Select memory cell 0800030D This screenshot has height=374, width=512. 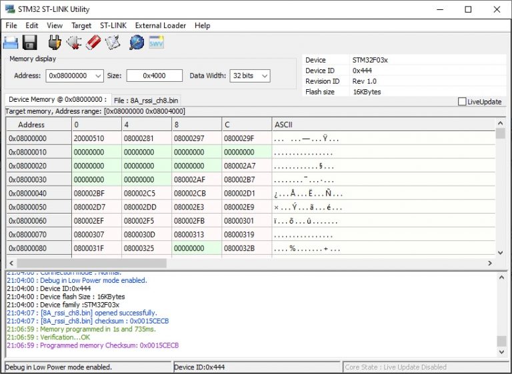pos(147,234)
